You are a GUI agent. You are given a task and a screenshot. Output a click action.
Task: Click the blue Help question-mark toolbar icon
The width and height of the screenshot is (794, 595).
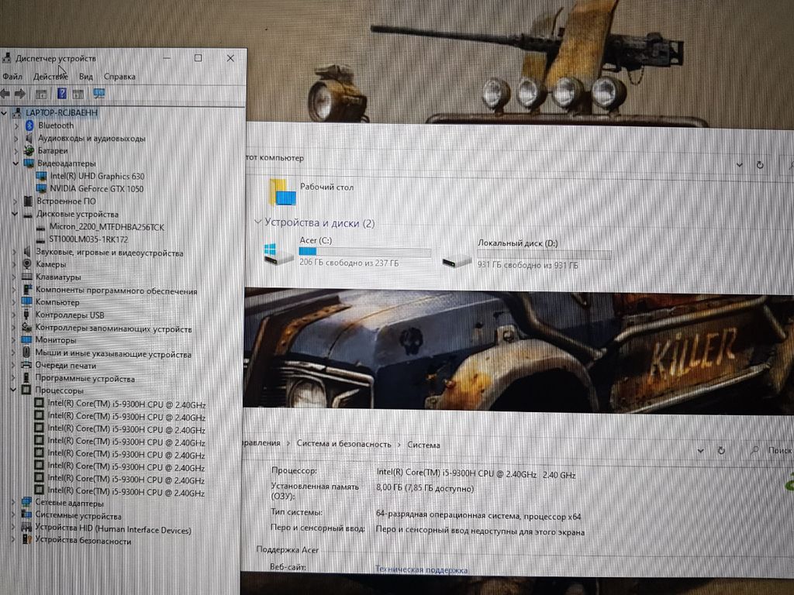coord(62,94)
